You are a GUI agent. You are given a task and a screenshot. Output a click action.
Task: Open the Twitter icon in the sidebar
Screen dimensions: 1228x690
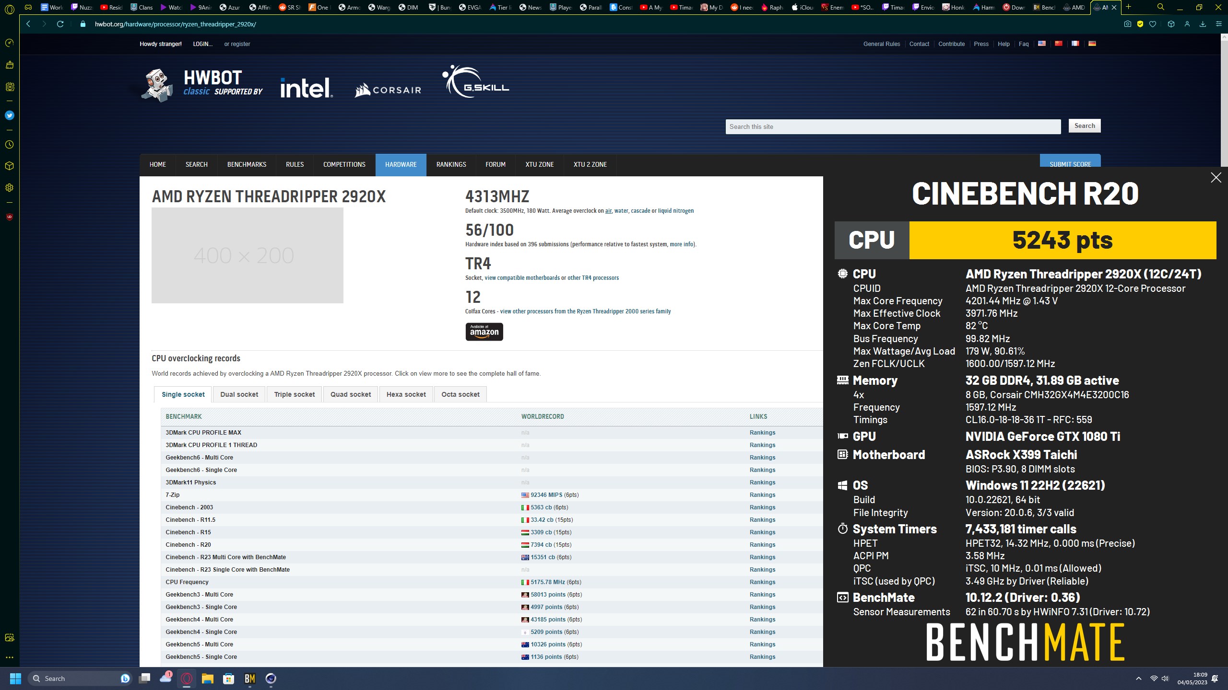(9, 115)
